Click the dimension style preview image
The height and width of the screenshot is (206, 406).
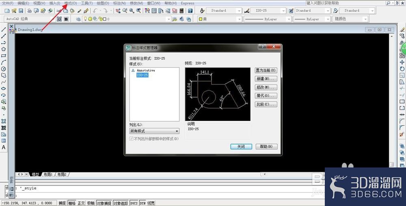tap(218, 94)
